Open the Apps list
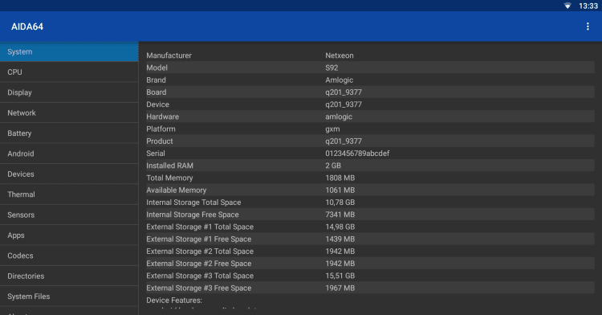The image size is (602, 315). pyautogui.click(x=69, y=235)
